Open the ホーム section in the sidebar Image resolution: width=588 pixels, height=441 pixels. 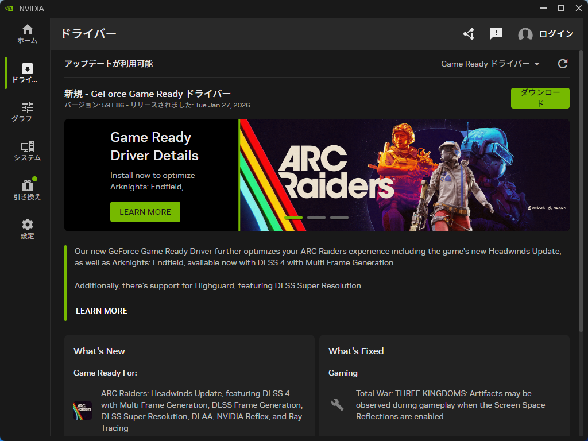click(x=26, y=33)
